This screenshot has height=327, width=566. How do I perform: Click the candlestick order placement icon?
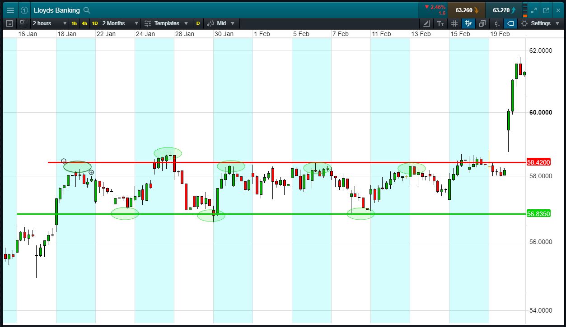coord(496,23)
